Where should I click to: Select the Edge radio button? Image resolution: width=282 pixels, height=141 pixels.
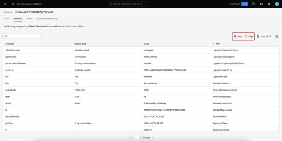246,36
